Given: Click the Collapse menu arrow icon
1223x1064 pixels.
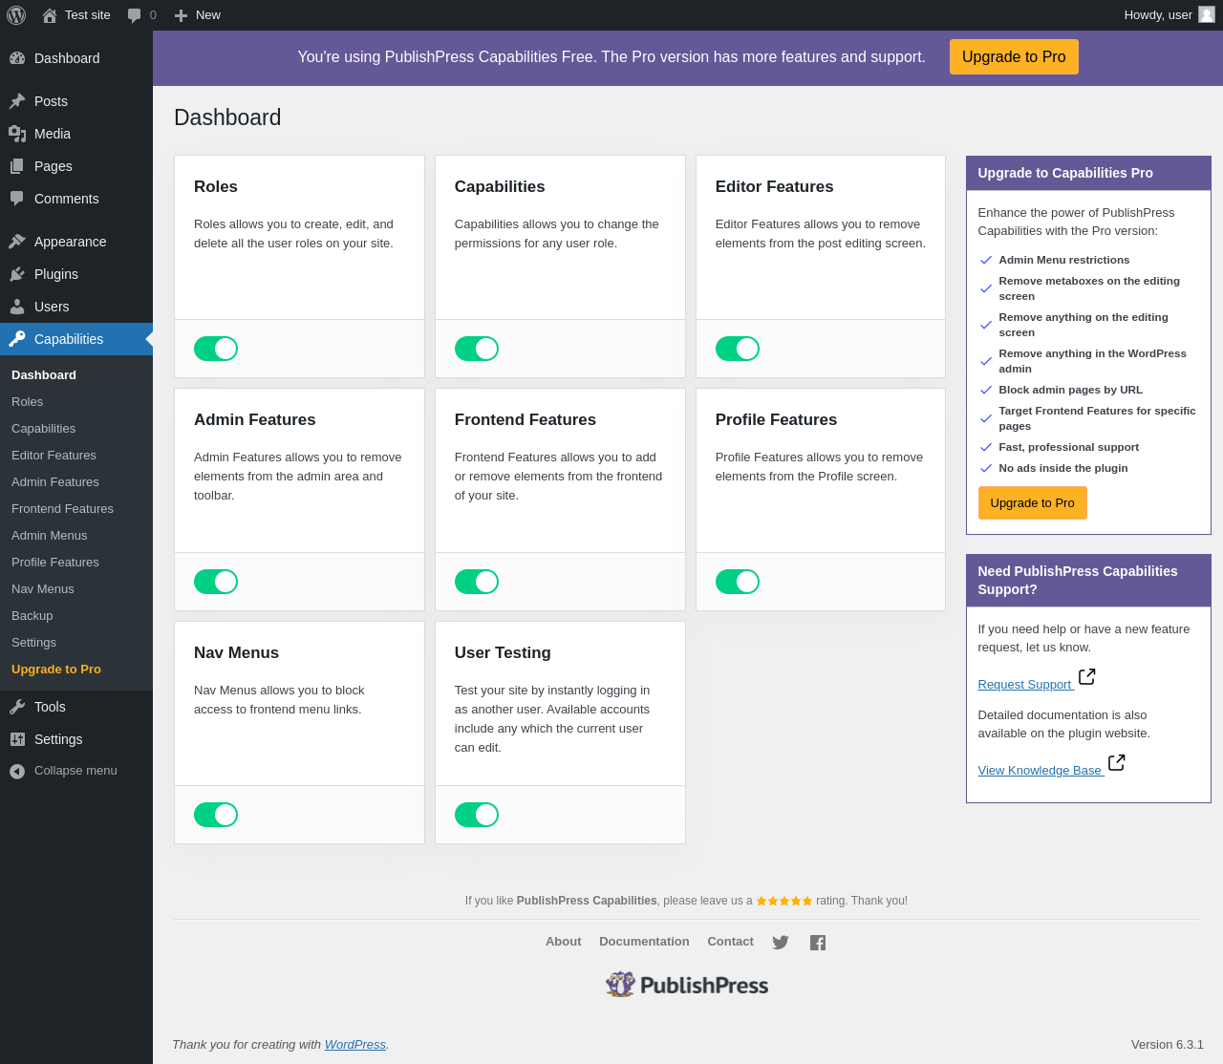Looking at the screenshot, I should pyautogui.click(x=17, y=772).
